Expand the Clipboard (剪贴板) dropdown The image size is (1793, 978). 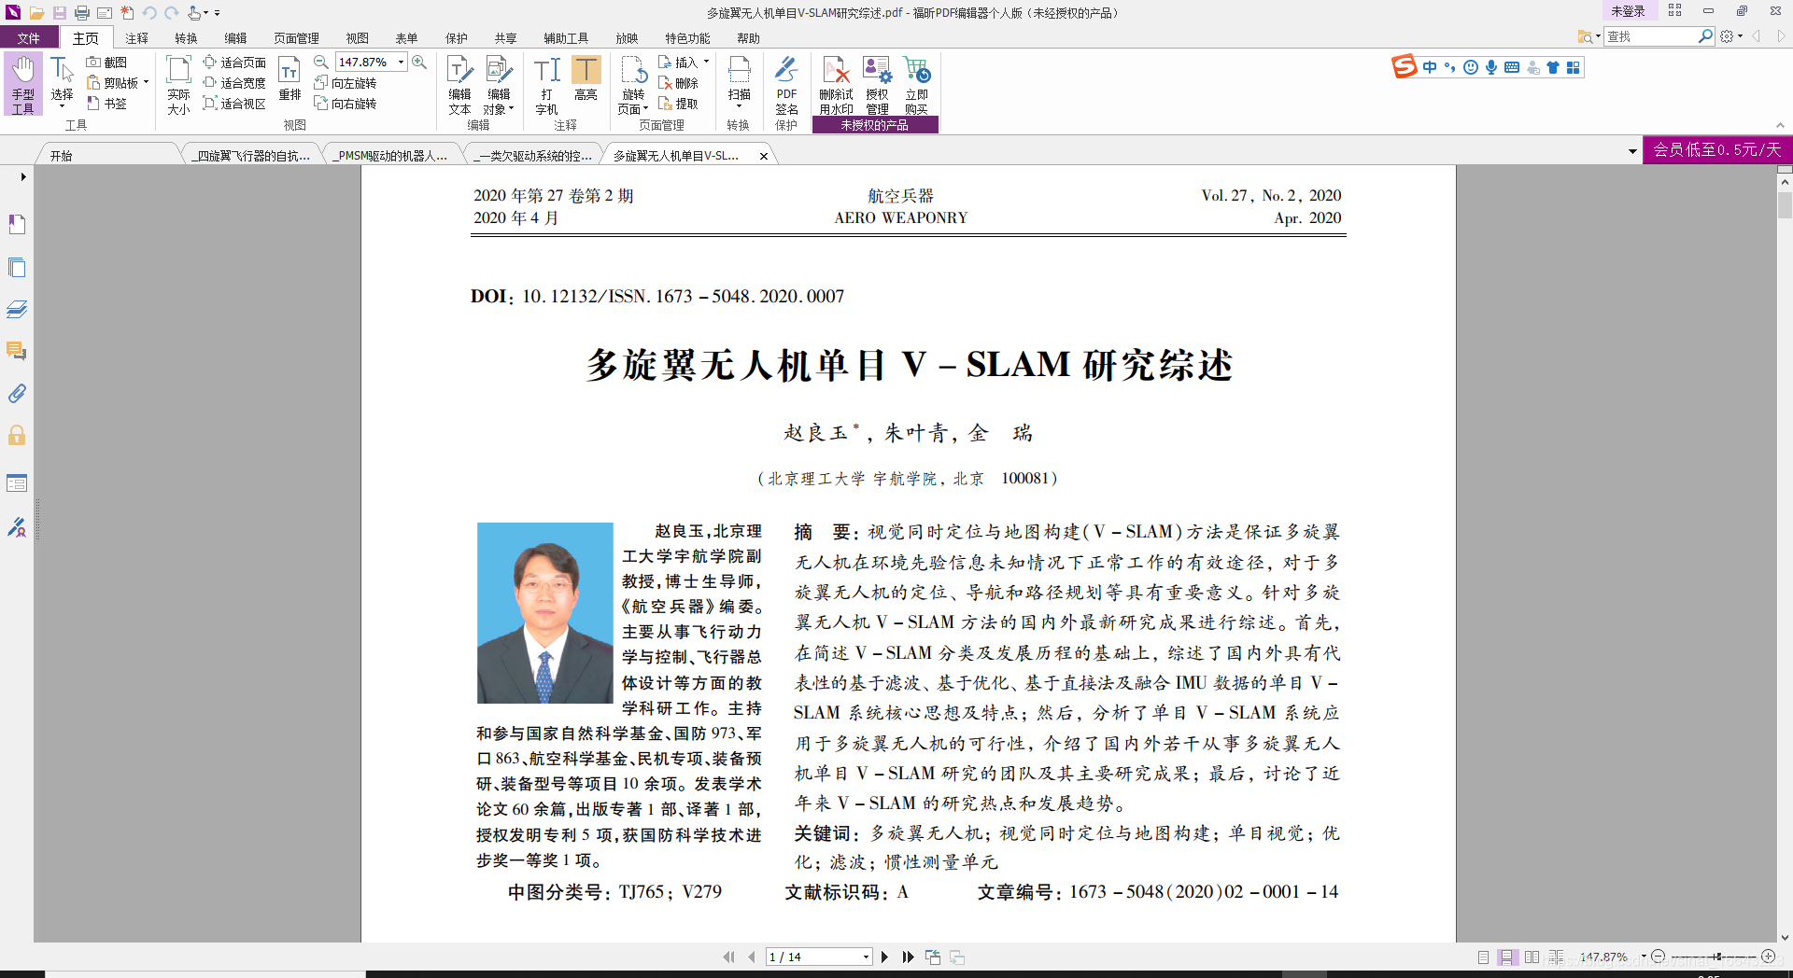(x=147, y=83)
